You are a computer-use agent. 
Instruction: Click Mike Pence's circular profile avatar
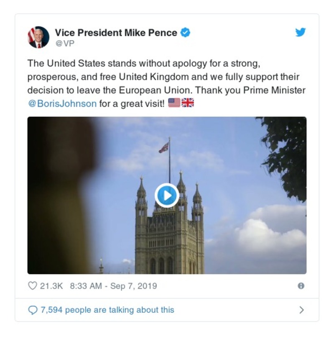pos(38,36)
